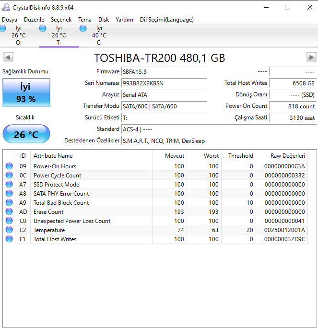Switch to the T: disk tab
Image resolution: width=318 pixels, height=328 pixels.
tap(59, 35)
